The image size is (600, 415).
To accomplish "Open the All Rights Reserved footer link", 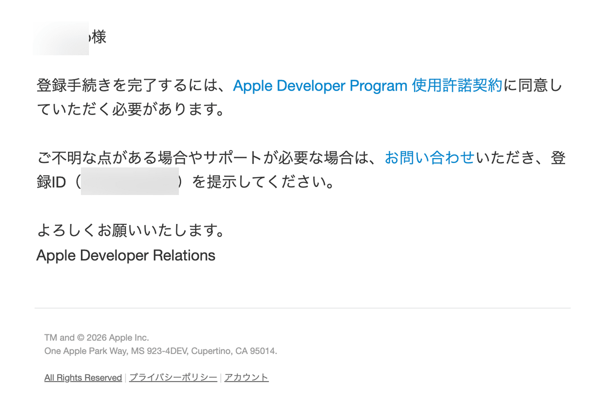I will pyautogui.click(x=83, y=377).
